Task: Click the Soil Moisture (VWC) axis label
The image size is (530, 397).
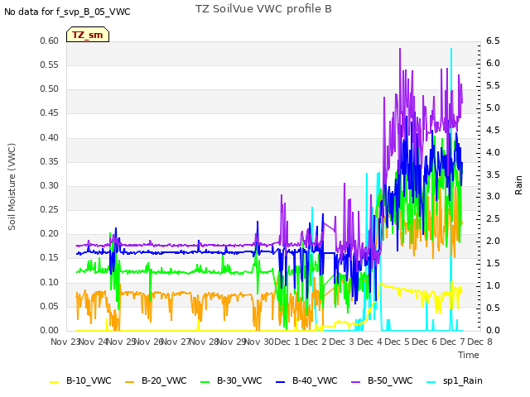Action: click(x=12, y=187)
